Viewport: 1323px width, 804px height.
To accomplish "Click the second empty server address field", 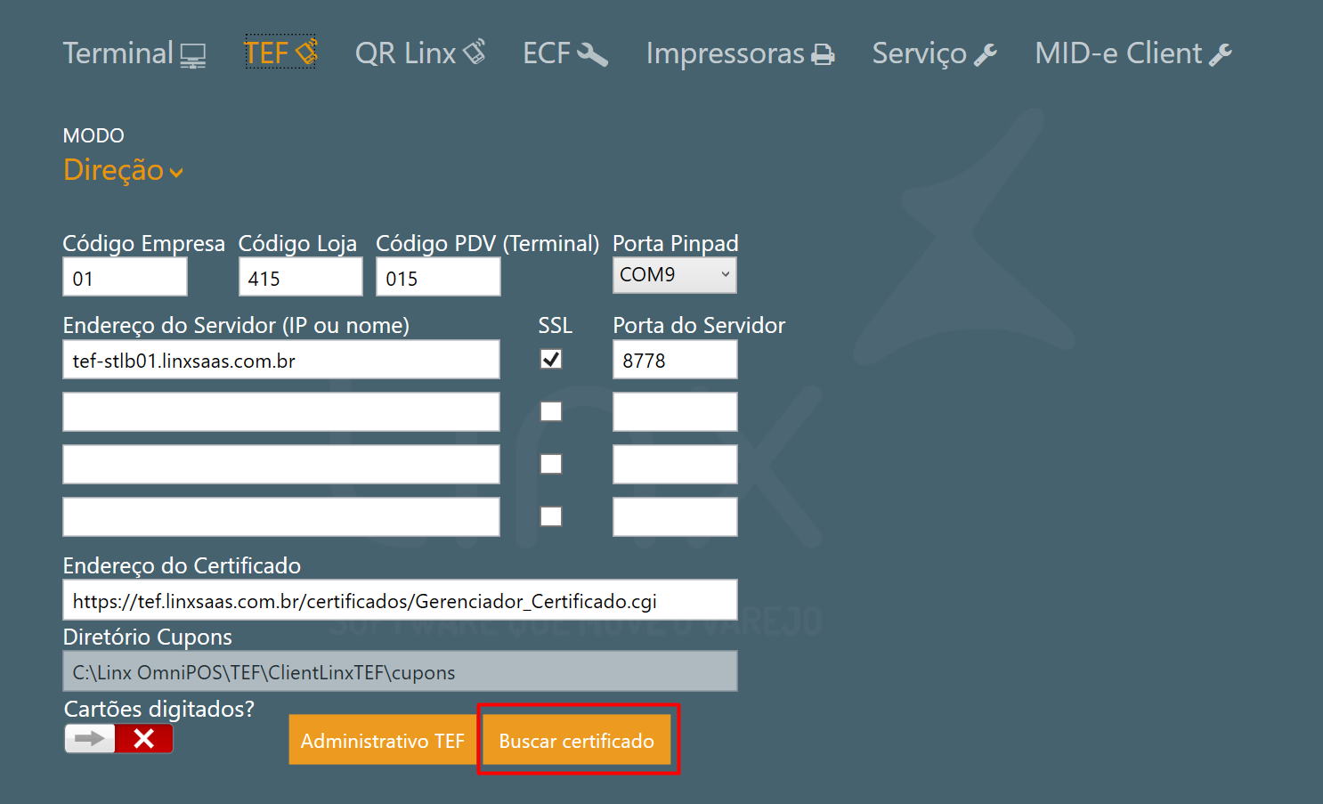I will point(281,411).
